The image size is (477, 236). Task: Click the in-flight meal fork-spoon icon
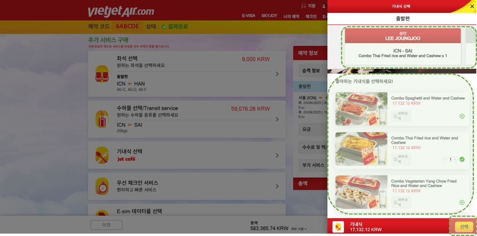[102, 155]
